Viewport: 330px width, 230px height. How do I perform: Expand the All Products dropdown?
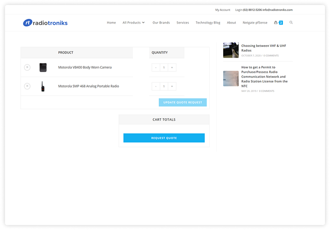[133, 22]
